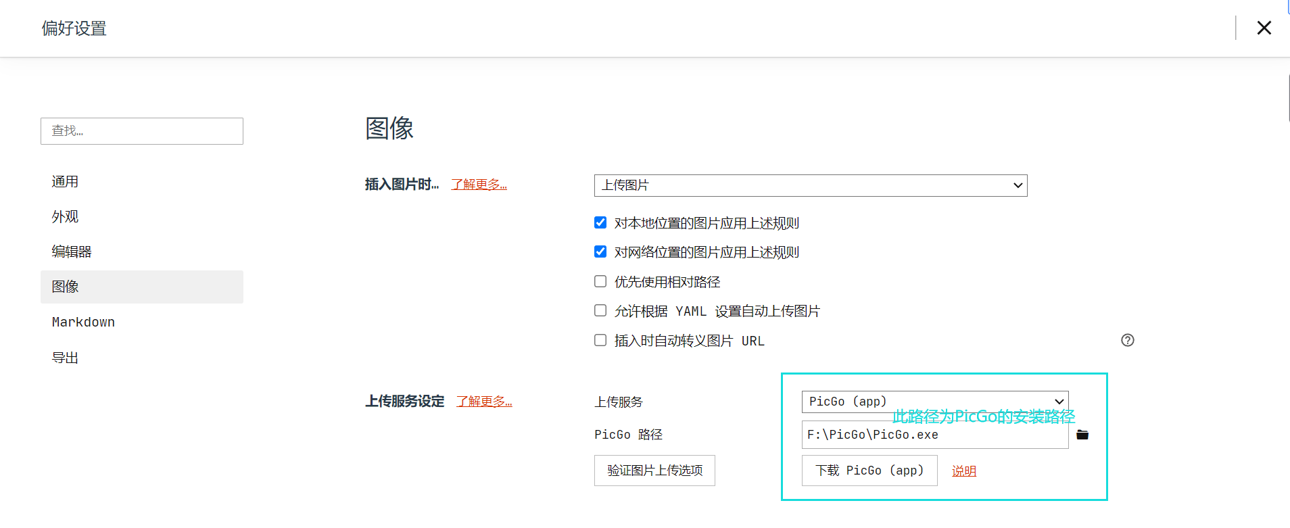1290x528 pixels.
Task: Uncheck 对本地位置的图片应用上述规则
Action: [x=600, y=222]
